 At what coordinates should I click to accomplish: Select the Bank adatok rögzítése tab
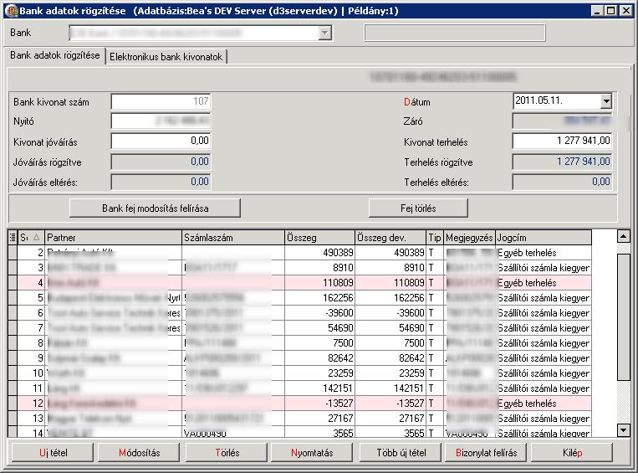click(55, 55)
